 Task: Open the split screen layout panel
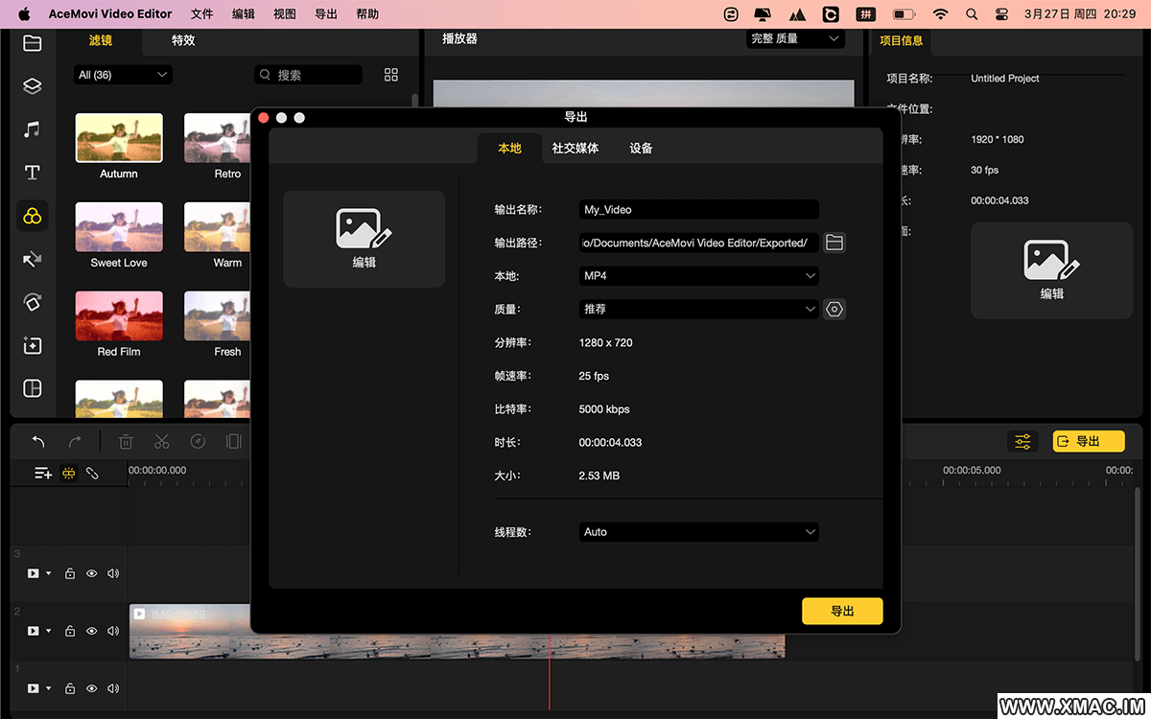tap(32, 388)
